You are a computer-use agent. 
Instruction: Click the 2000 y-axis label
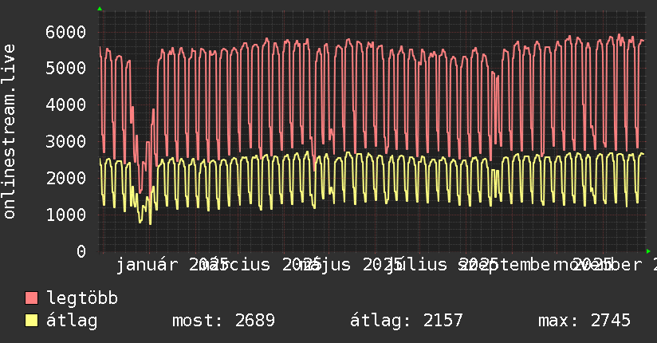[66, 179]
